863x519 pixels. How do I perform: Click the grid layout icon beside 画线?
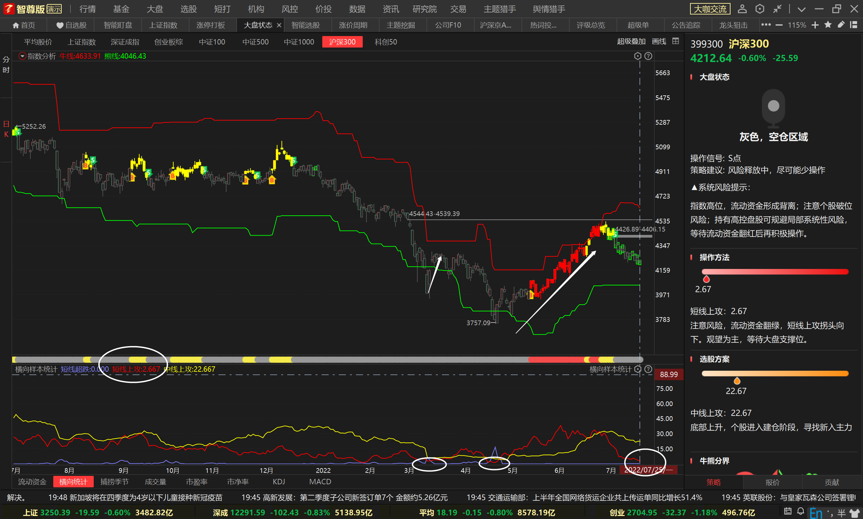675,41
